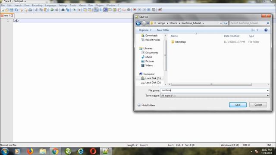
Task: Click the green Undo arrow icon
Action: click(x=52, y=10)
